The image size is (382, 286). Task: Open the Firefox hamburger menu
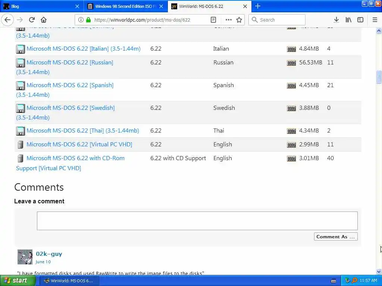point(375,20)
